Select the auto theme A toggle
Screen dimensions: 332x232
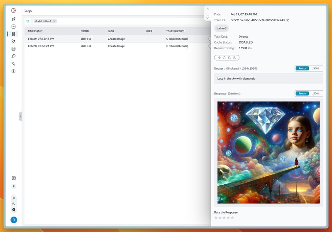pyautogui.click(x=14, y=210)
